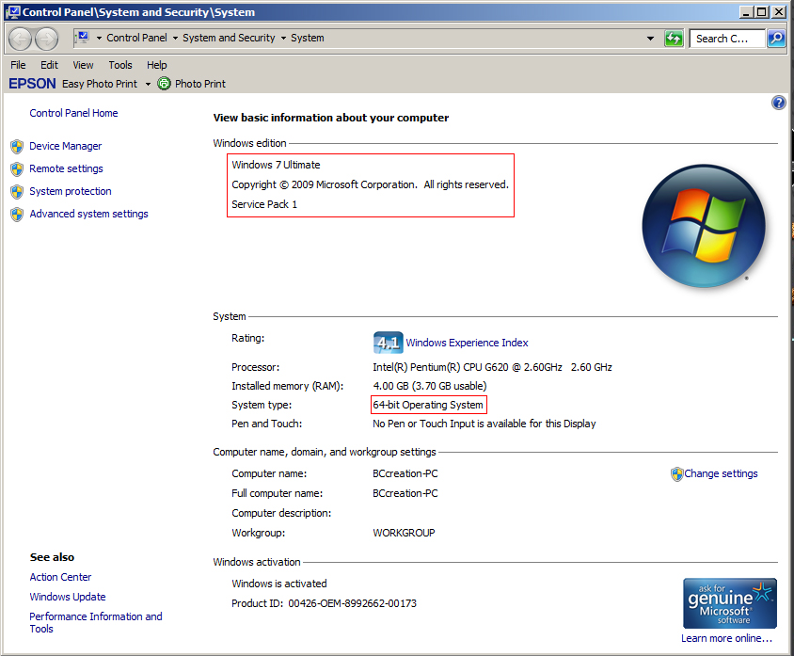Open Action Center under See also

coord(60,577)
